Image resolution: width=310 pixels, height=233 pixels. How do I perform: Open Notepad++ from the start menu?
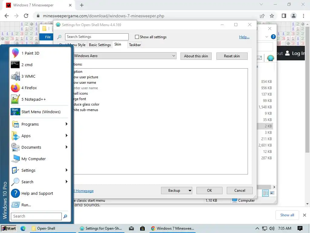click(40, 99)
